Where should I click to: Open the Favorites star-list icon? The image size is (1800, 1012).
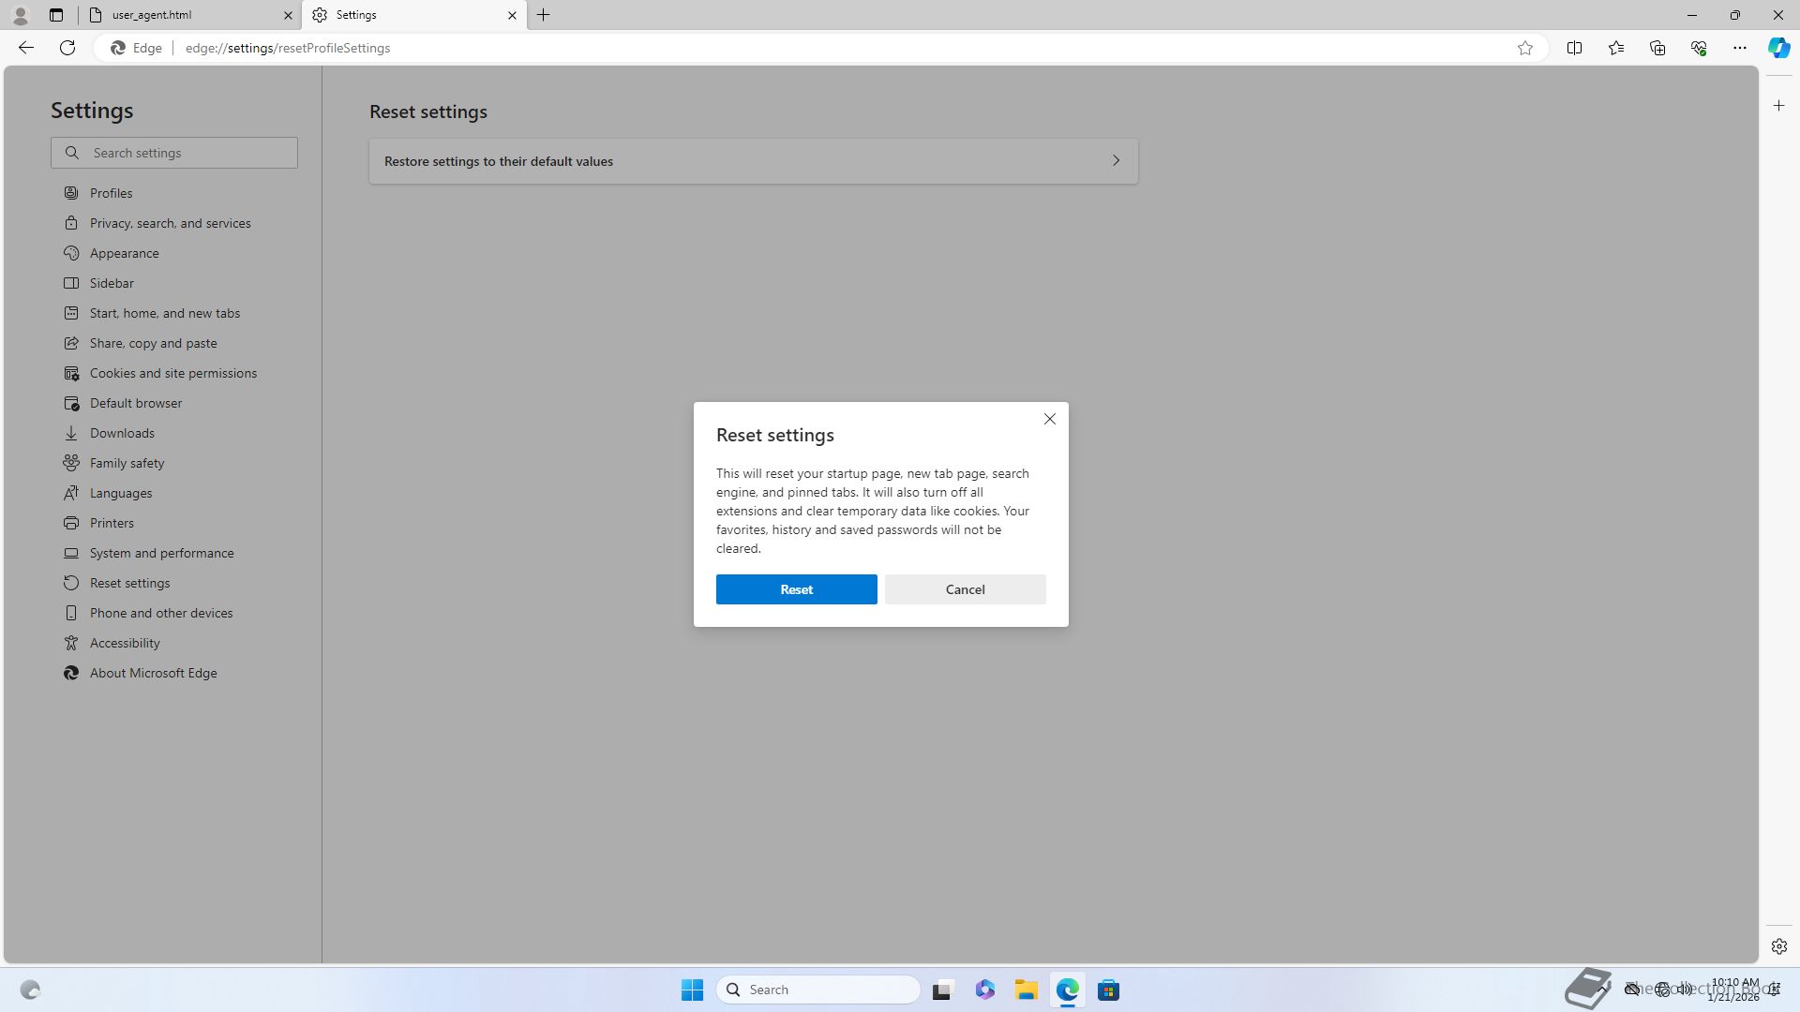[1615, 48]
